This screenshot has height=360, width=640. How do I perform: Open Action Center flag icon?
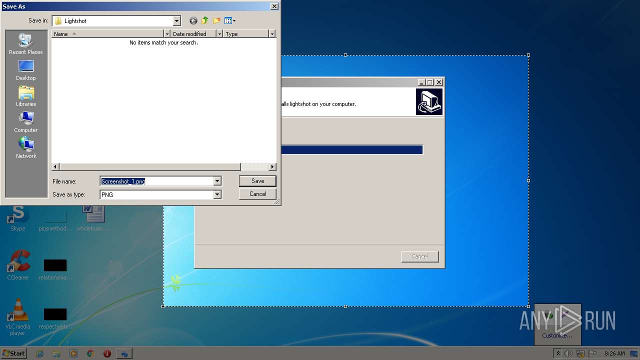pos(591,353)
